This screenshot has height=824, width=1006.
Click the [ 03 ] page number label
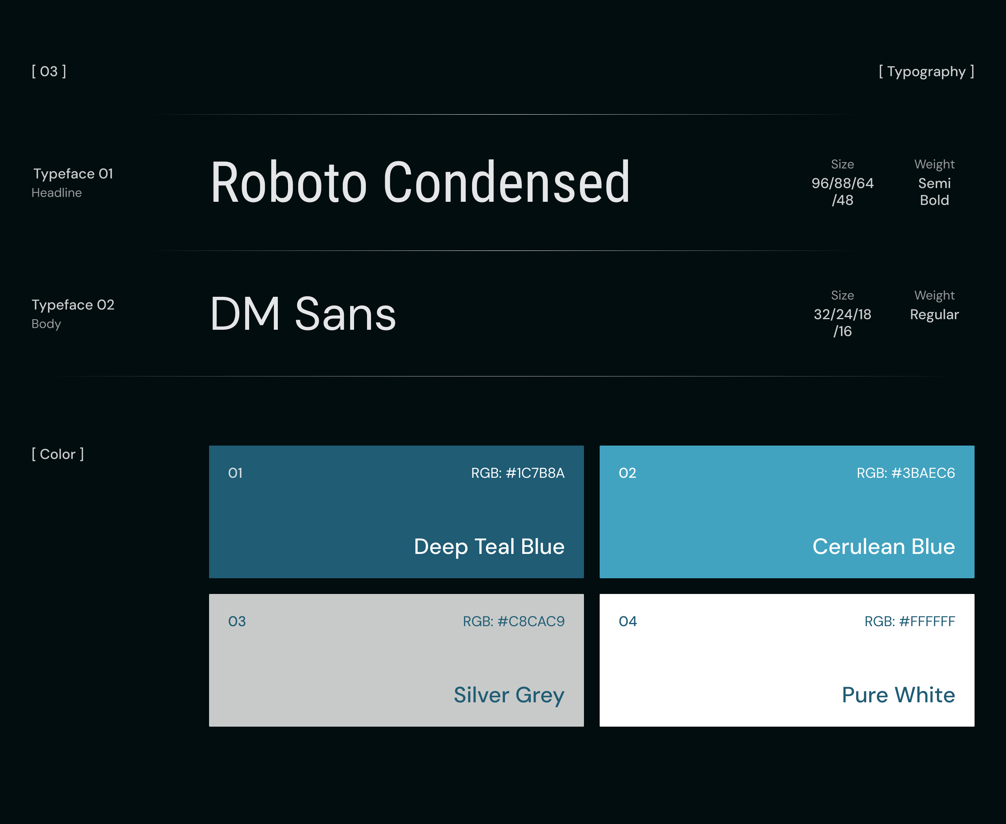click(49, 71)
